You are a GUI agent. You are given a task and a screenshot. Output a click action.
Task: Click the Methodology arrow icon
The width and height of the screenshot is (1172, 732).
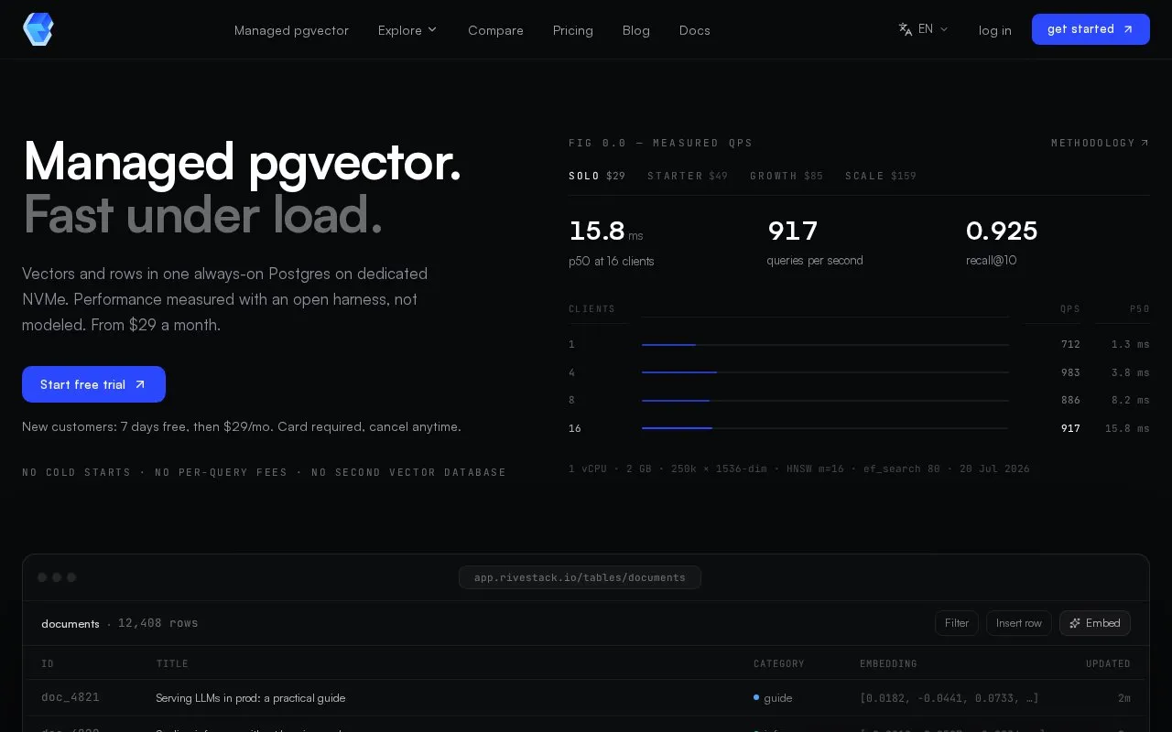click(1145, 143)
